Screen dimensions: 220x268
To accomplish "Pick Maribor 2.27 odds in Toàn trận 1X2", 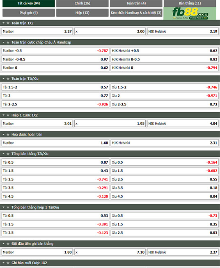I will 37,32.
